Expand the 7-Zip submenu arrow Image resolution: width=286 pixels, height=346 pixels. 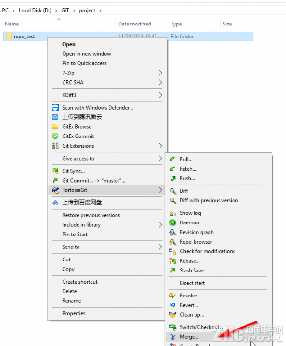(x=160, y=73)
